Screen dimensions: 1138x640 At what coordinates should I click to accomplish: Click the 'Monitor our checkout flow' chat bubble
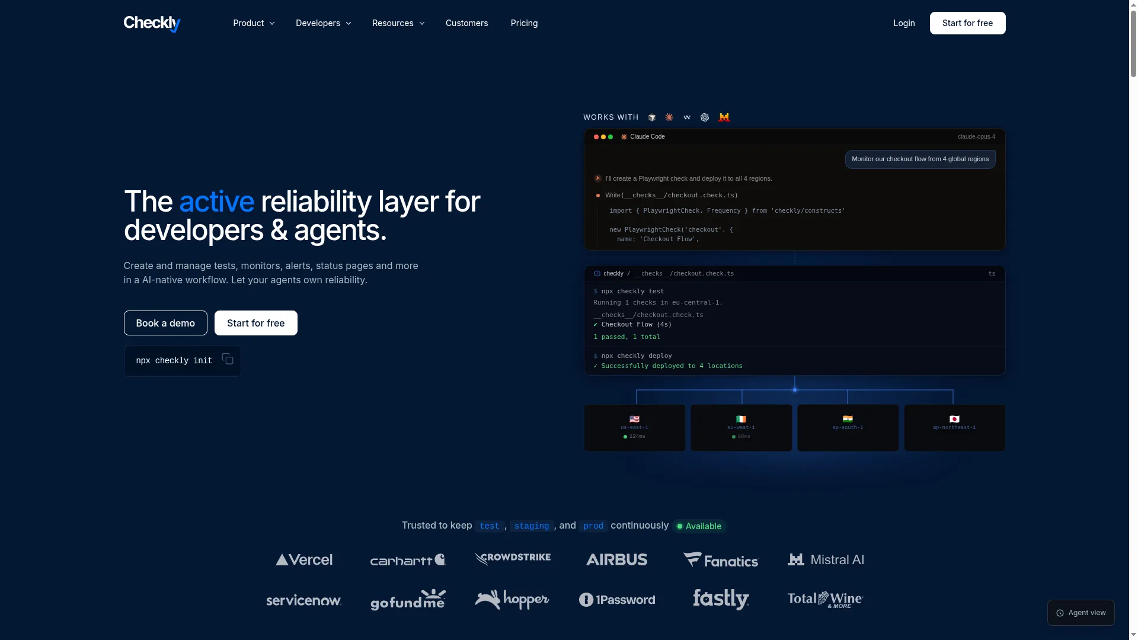[x=920, y=159]
